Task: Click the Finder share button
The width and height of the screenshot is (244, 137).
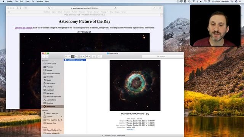Action: [x=94, y=56]
